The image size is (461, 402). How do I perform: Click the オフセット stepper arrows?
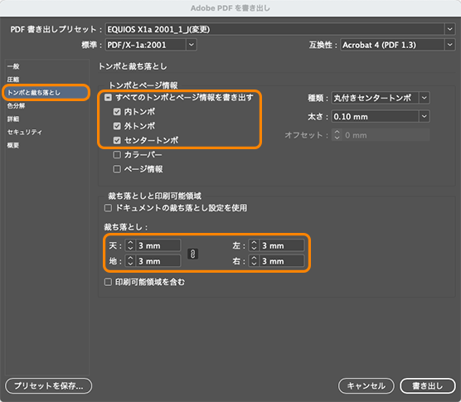(337, 135)
